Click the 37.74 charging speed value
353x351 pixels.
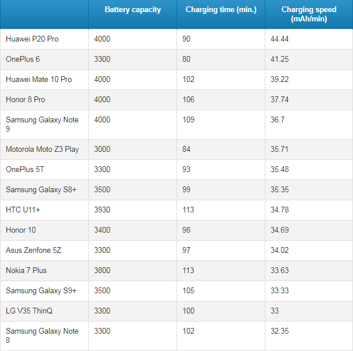pyautogui.click(x=280, y=99)
